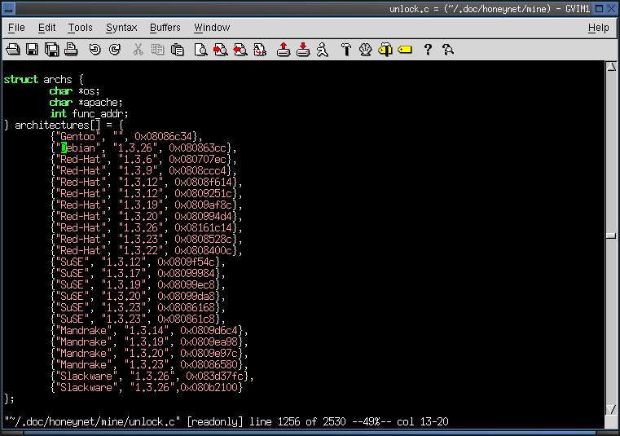Click the Red-Hat "1.3.22" version string
Image resolution: width=620 pixels, height=436 pixels.
[140, 250]
